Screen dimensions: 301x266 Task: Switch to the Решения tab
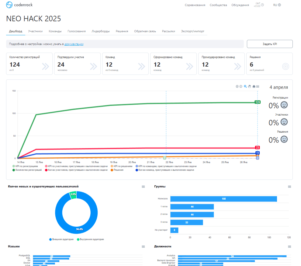122,31
